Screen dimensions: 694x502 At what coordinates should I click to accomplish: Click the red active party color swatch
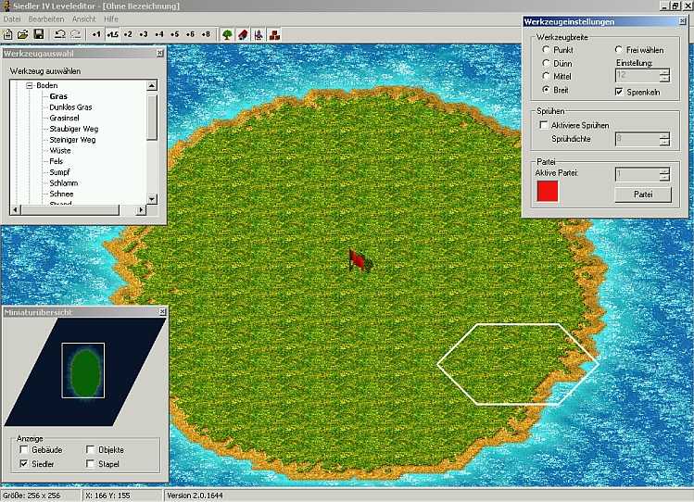pyautogui.click(x=548, y=192)
